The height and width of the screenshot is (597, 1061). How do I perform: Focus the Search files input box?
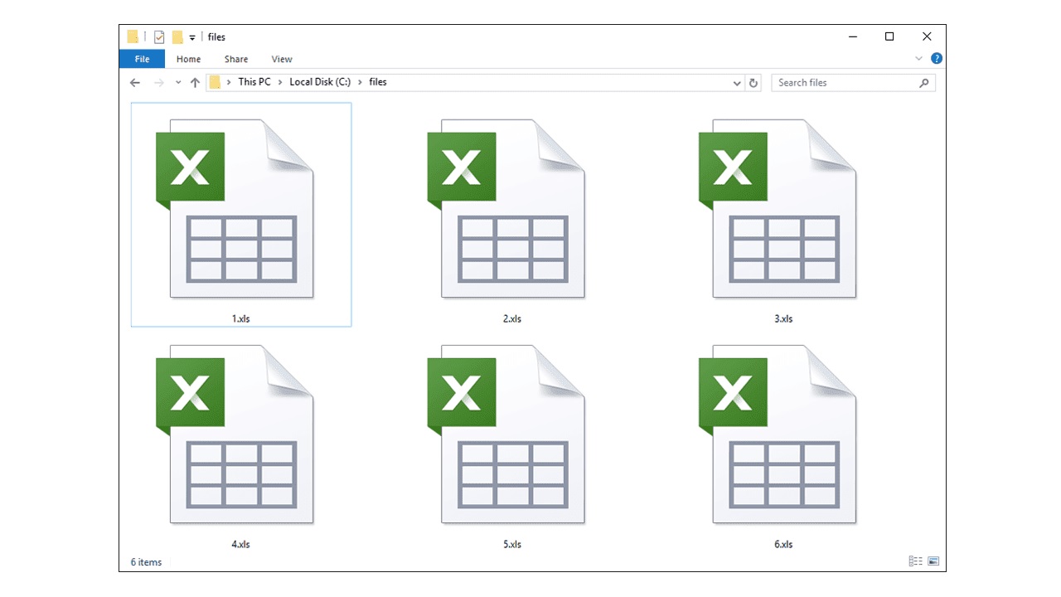854,83
